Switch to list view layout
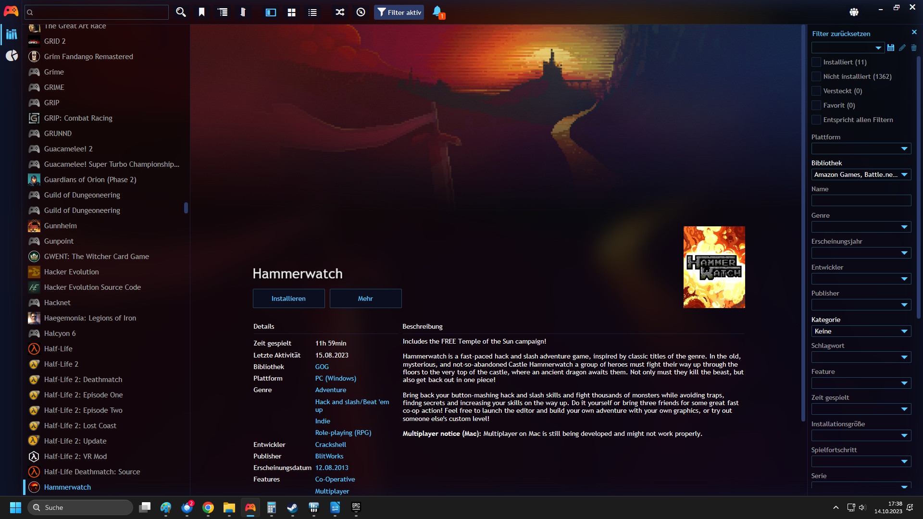This screenshot has width=923, height=519. (312, 12)
